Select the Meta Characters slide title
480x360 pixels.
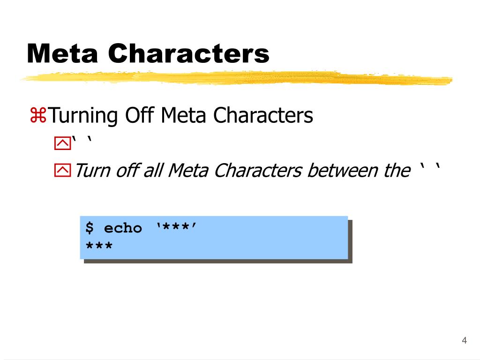coord(148,53)
